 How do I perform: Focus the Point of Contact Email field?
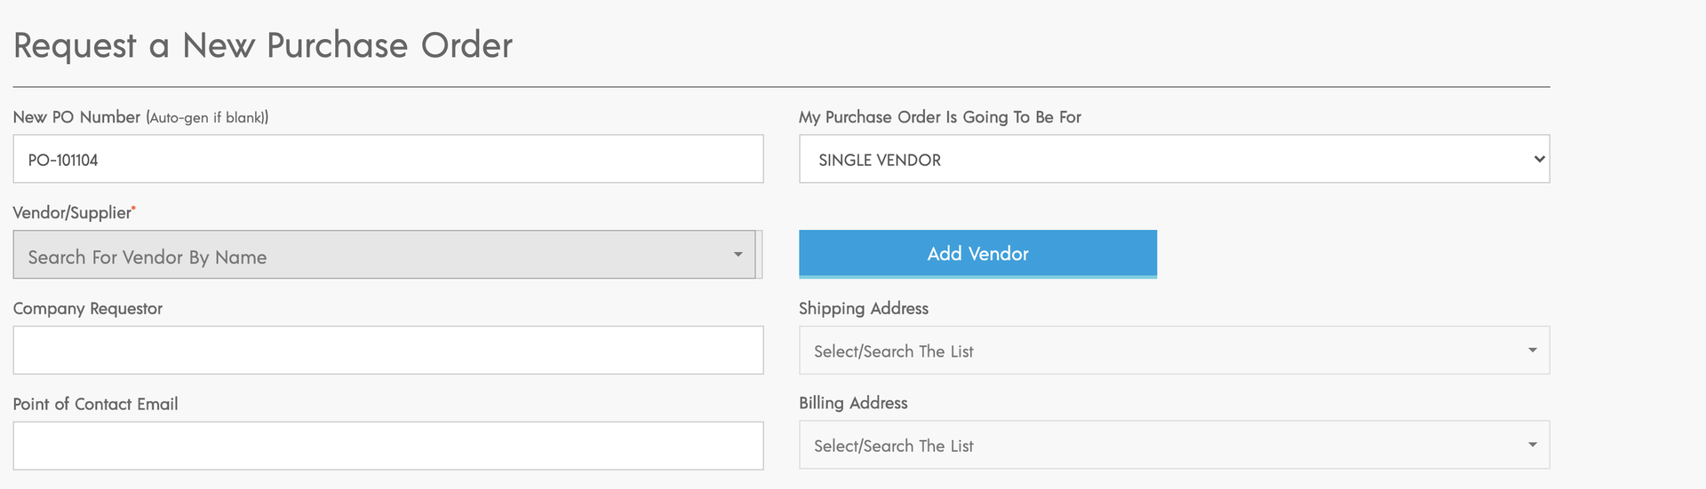click(388, 446)
